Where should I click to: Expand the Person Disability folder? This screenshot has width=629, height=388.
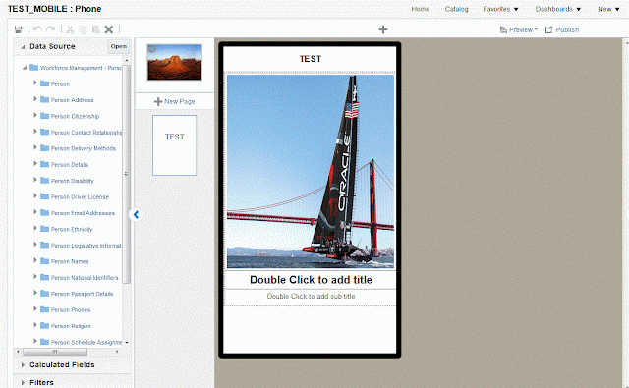(35, 180)
